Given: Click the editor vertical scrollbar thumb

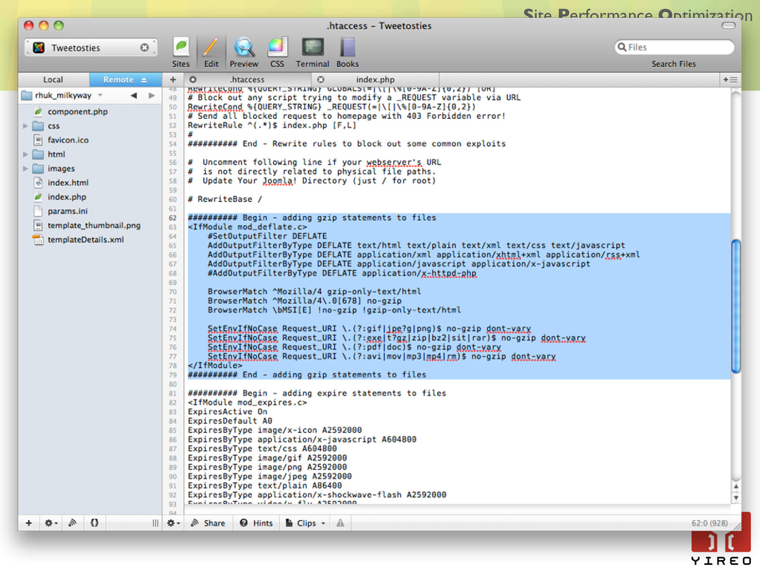Looking at the screenshot, I should 736,306.
